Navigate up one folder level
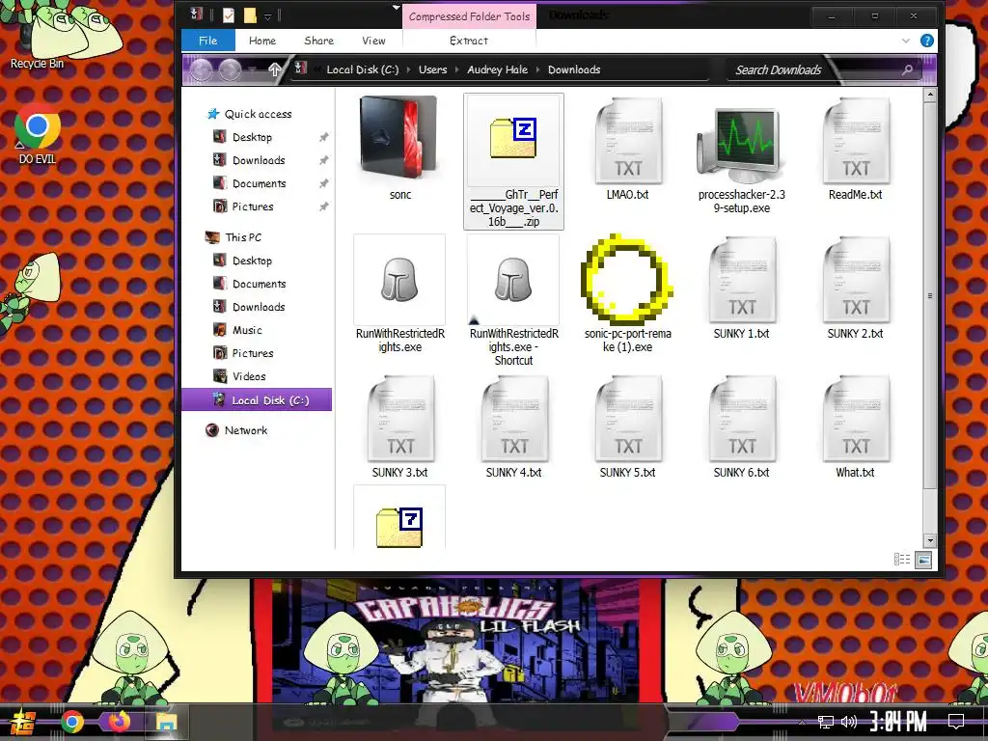This screenshot has width=988, height=741. [x=274, y=69]
